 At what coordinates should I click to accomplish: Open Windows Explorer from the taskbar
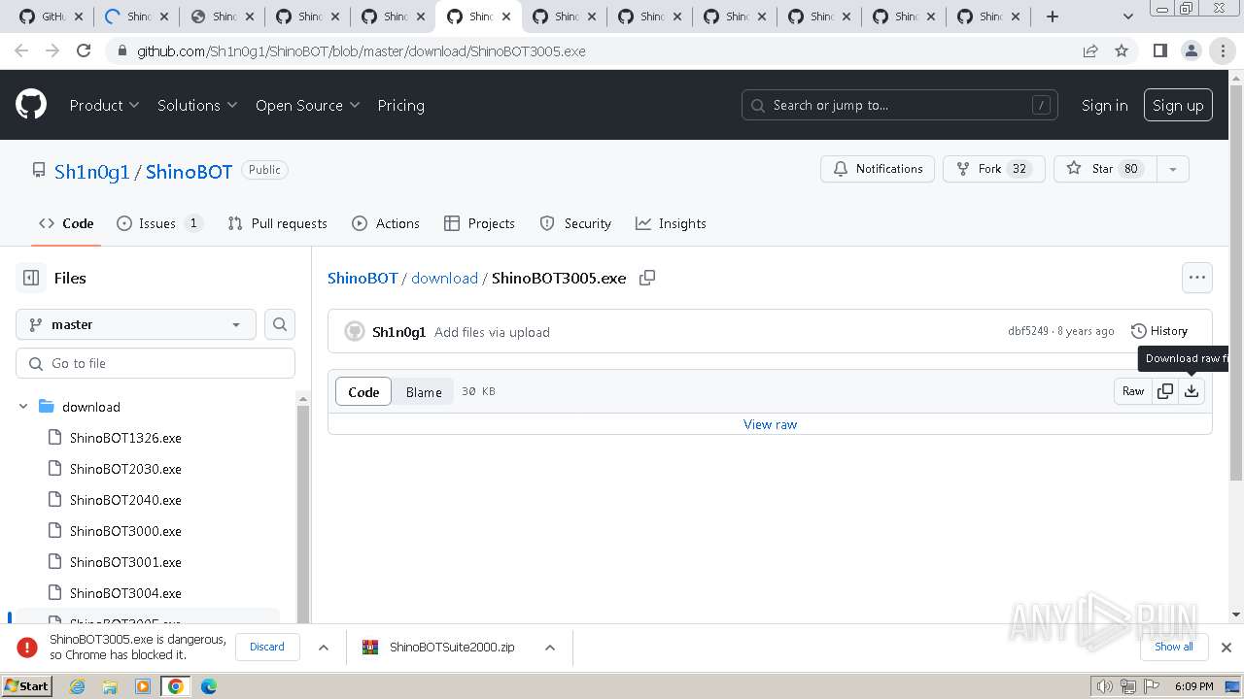[110, 686]
